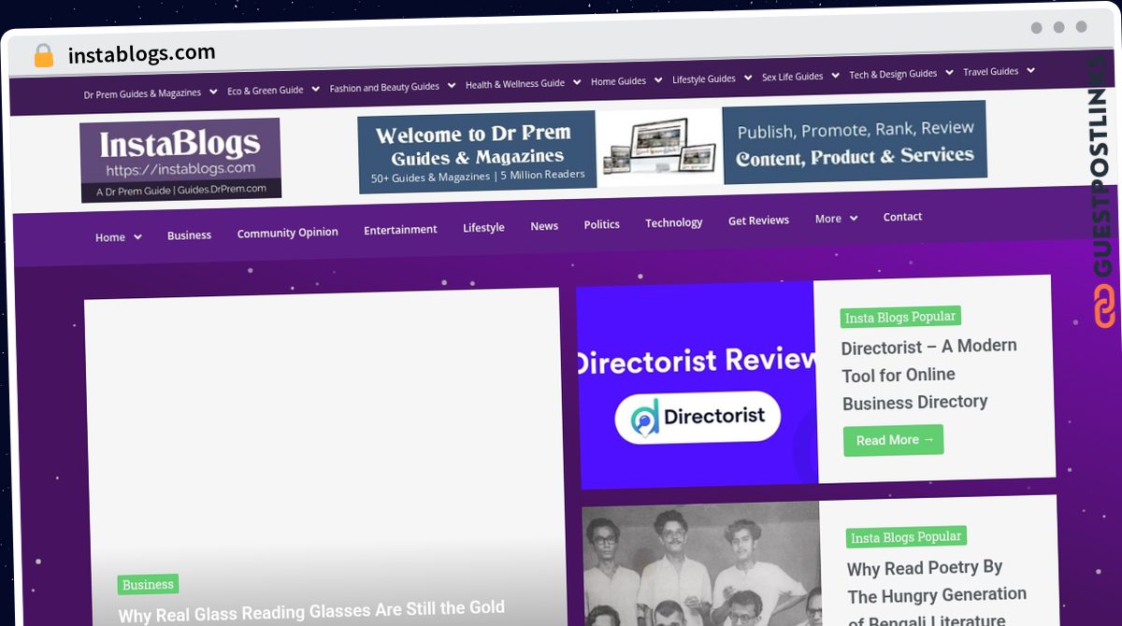Viewport: 1122px width, 626px height.
Task: Click the Publish, Promote, Rank, Review banner
Action: coord(855,142)
